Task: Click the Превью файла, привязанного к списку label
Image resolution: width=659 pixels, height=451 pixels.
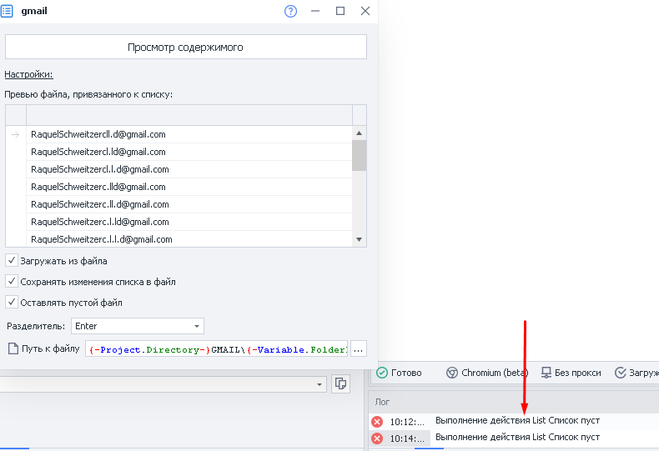Action: 88,94
